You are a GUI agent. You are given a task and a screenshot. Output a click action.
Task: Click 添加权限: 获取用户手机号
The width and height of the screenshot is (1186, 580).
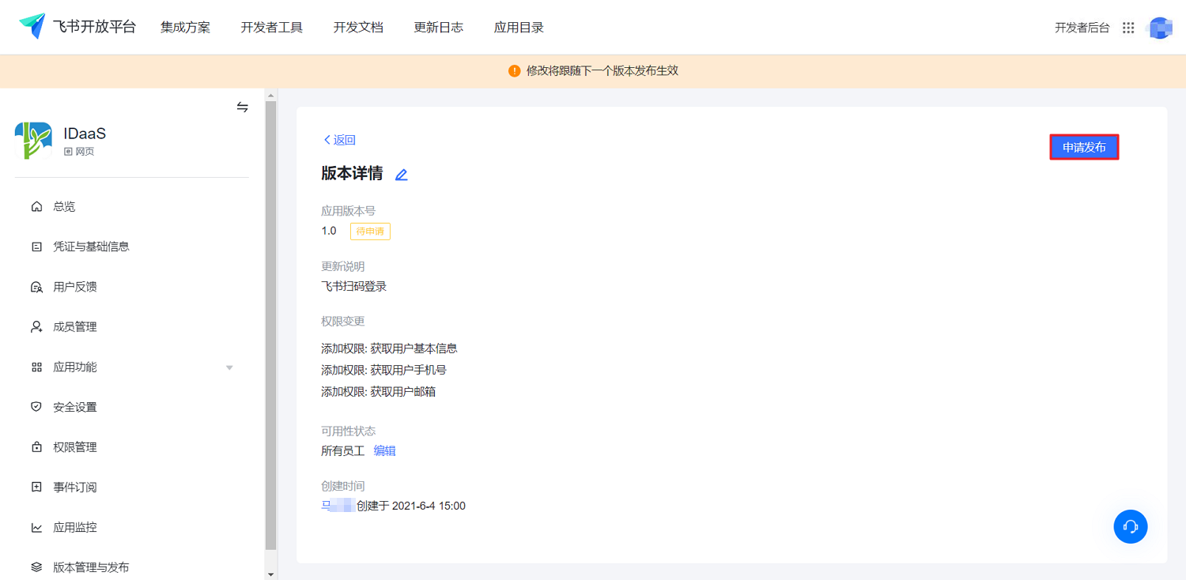383,370
